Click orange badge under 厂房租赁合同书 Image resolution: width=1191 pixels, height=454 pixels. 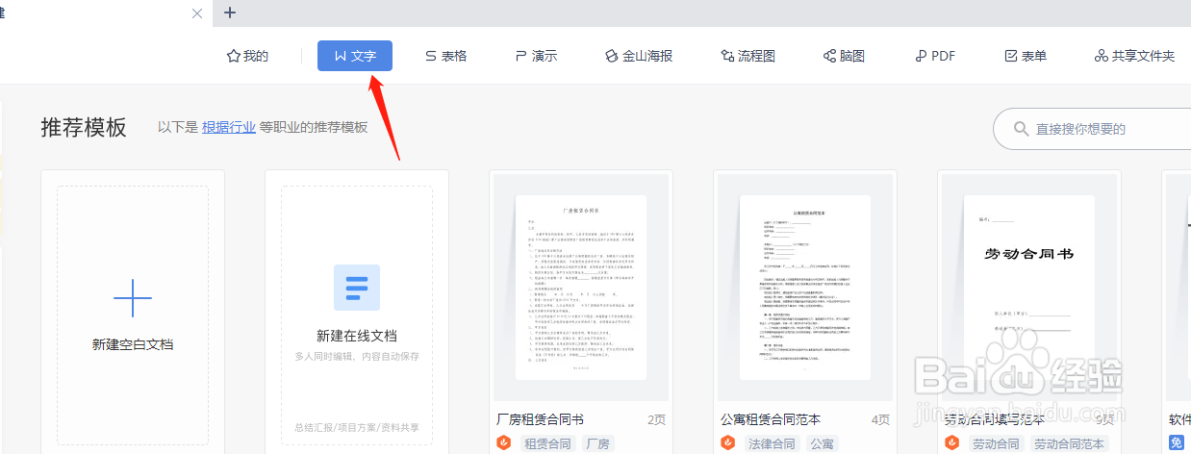click(x=504, y=443)
